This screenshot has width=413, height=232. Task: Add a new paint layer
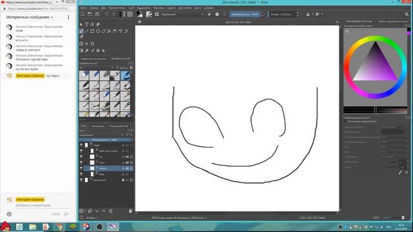[81, 211]
